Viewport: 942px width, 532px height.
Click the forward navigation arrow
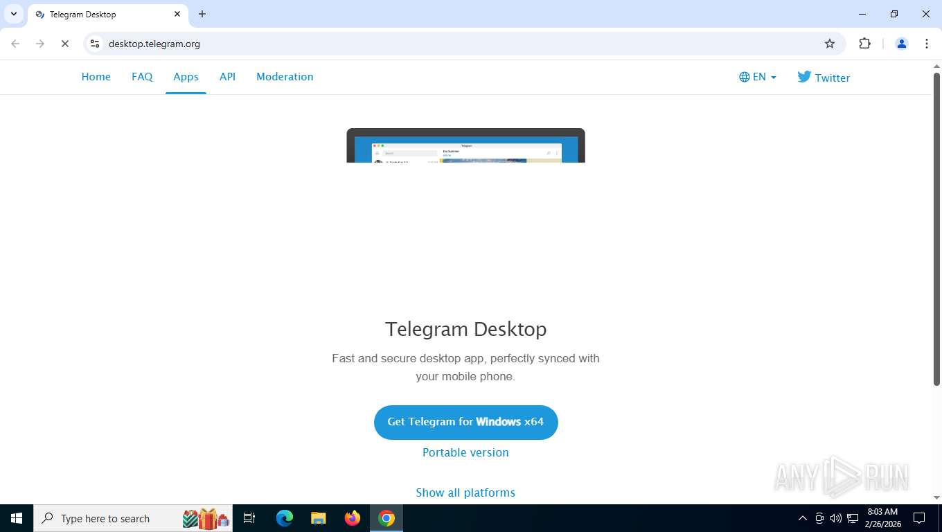(40, 44)
